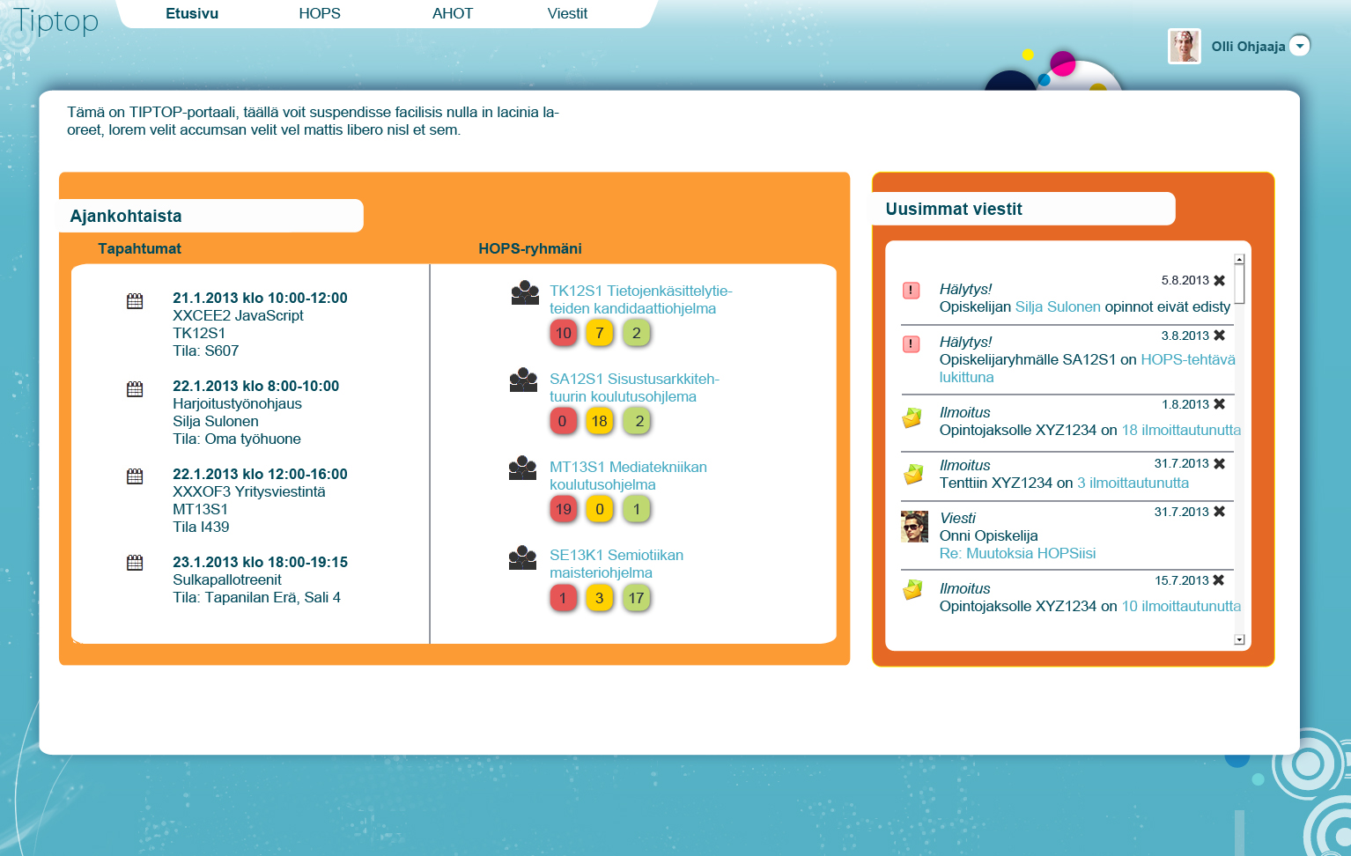The image size is (1351, 856).
Task: Dismiss the 5.8.2013 Hälytys message
Action: pyautogui.click(x=1220, y=280)
